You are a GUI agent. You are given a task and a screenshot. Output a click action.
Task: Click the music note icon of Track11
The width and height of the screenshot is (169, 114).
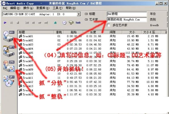20,78
